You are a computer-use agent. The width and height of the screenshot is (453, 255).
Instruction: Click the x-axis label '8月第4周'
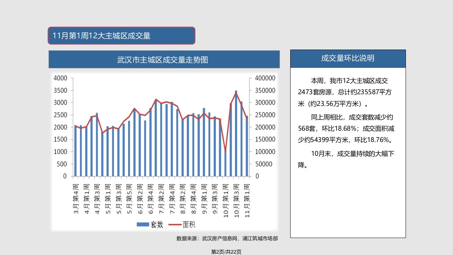pos(194,199)
